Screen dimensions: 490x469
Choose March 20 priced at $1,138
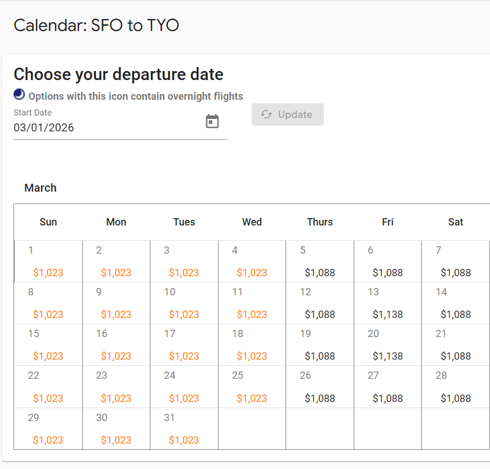387,356
